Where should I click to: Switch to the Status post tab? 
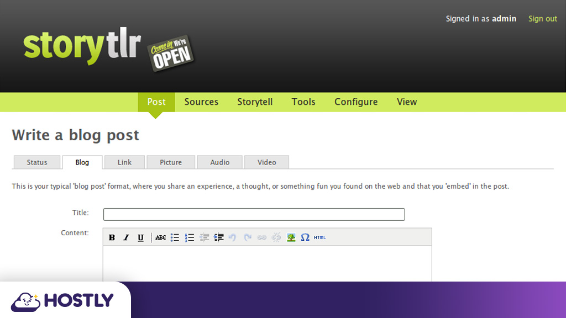tap(37, 162)
